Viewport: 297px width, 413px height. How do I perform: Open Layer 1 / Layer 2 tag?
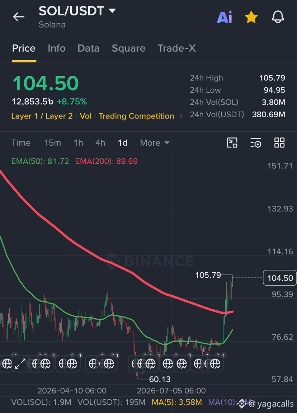tap(42, 116)
